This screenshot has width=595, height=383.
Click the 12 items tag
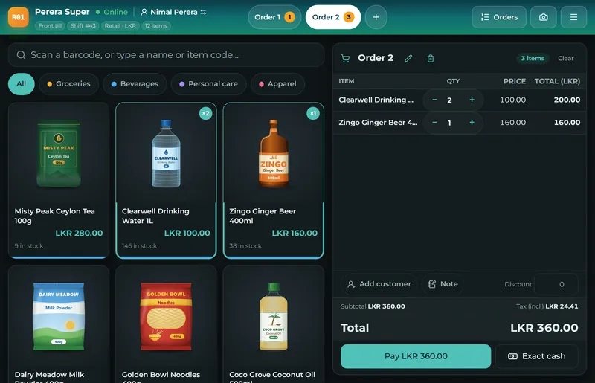tap(156, 26)
